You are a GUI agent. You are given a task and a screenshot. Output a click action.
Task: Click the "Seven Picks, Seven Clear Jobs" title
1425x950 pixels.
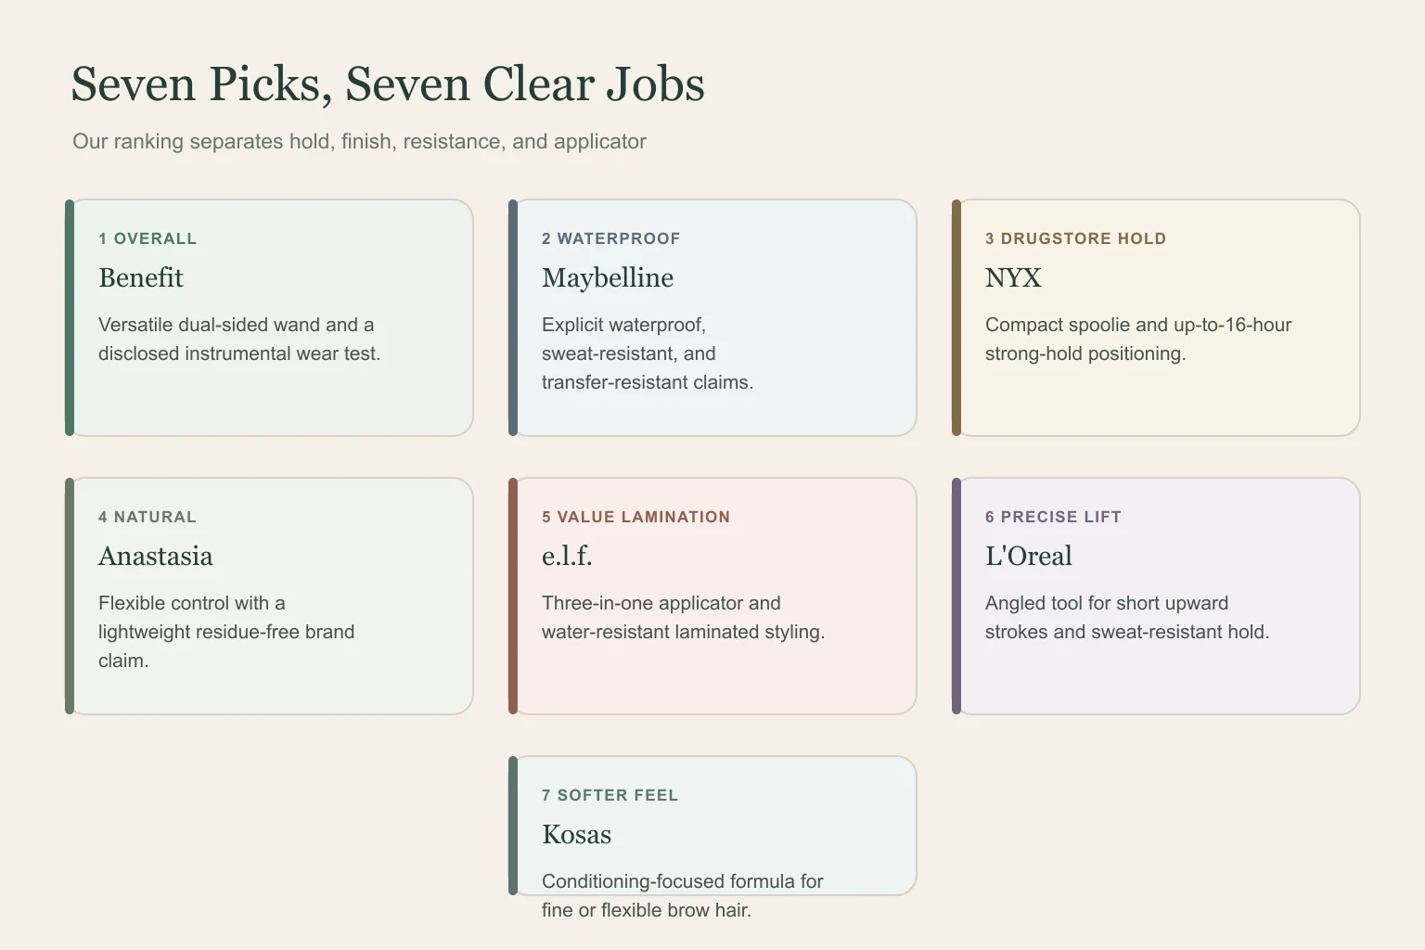pyautogui.click(x=388, y=84)
